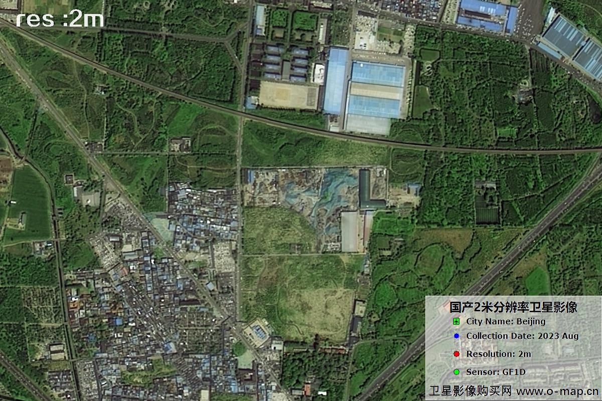Click the dark green crop field on left edge

pyautogui.click(x=29, y=200)
